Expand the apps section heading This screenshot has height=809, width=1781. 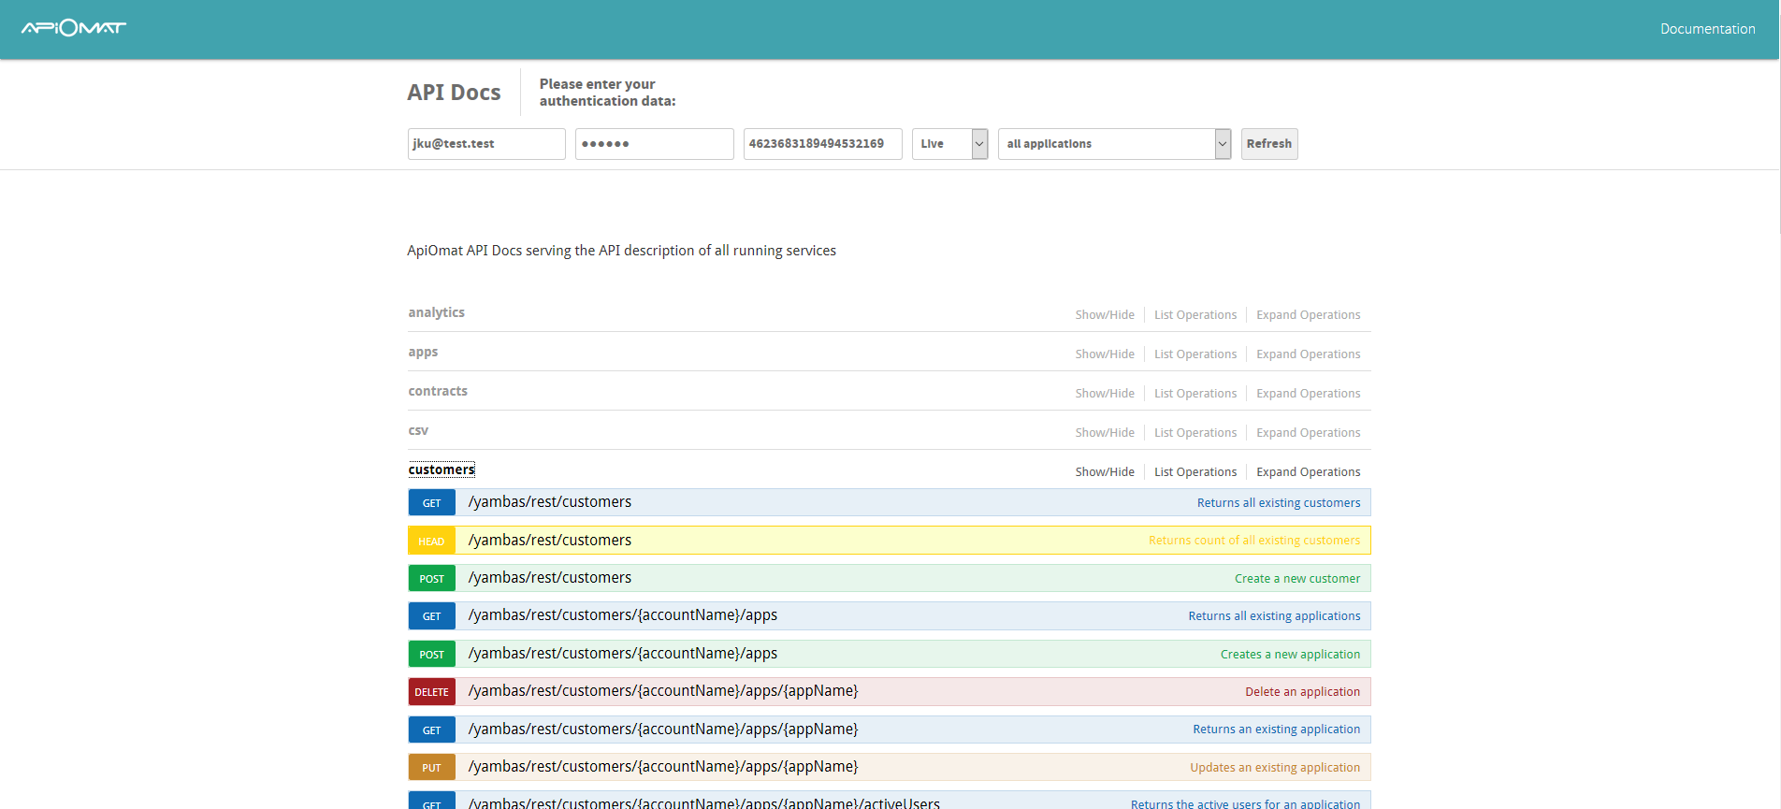tap(423, 352)
